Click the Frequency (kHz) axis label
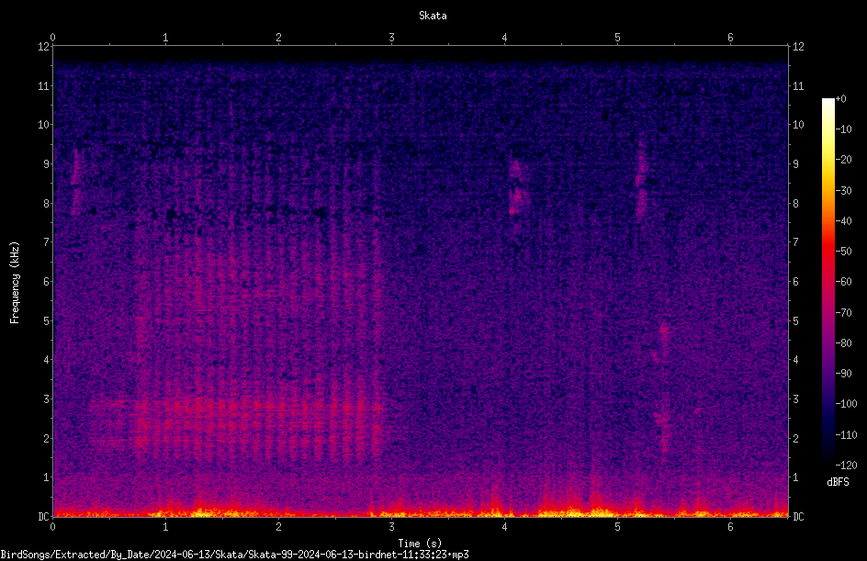Image resolution: width=867 pixels, height=561 pixels. click(x=15, y=283)
